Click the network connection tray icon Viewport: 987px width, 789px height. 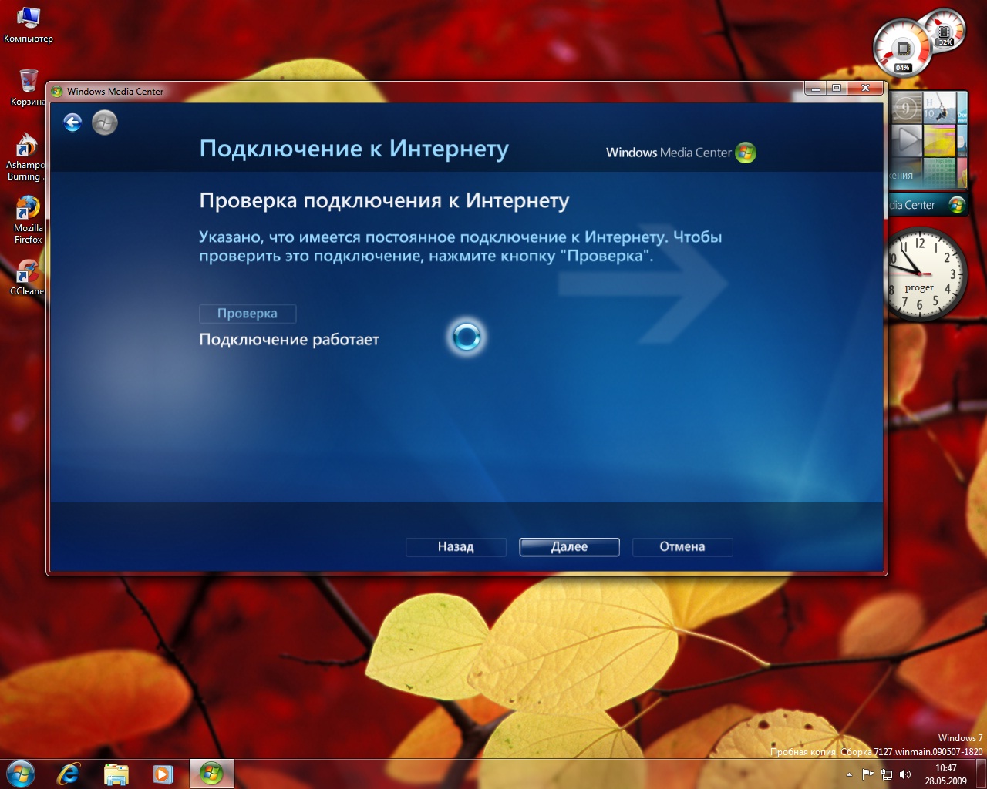887,774
